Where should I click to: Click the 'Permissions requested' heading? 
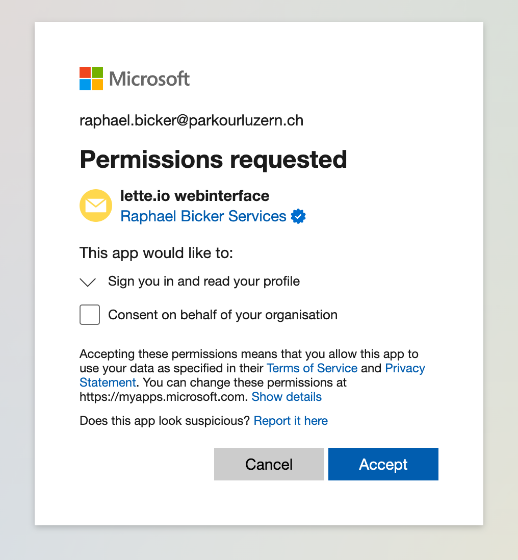(x=214, y=159)
